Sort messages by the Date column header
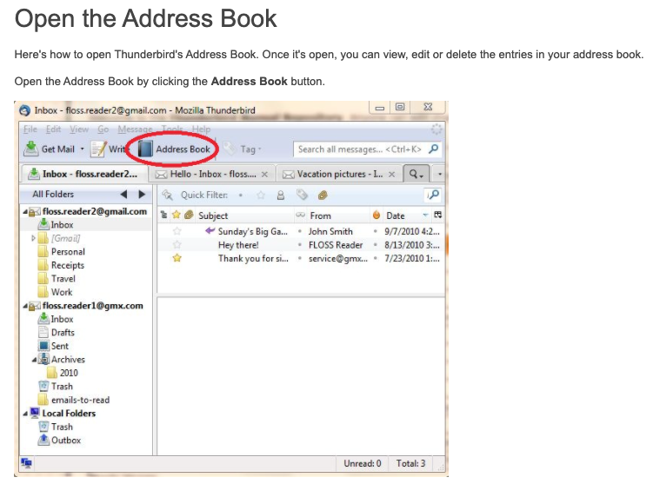This screenshot has width=653, height=484. (x=396, y=215)
